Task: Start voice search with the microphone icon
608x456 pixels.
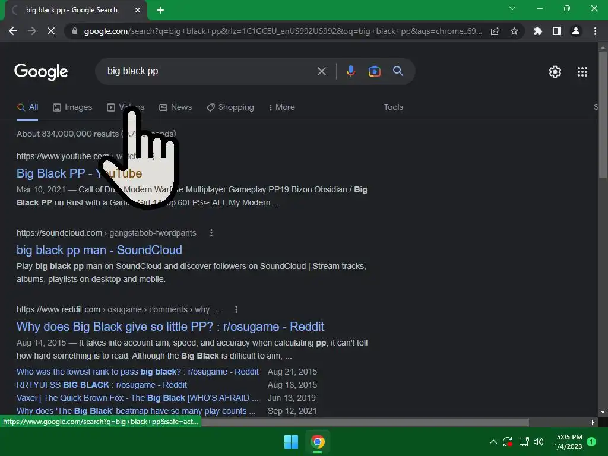Action: coord(351,71)
